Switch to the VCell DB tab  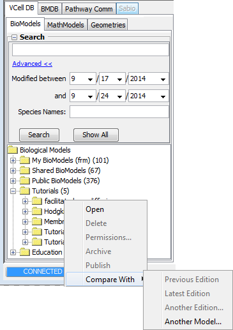click(22, 8)
